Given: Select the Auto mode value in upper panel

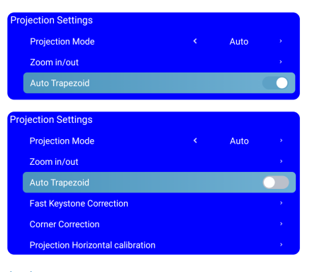Looking at the screenshot, I should 239,42.
